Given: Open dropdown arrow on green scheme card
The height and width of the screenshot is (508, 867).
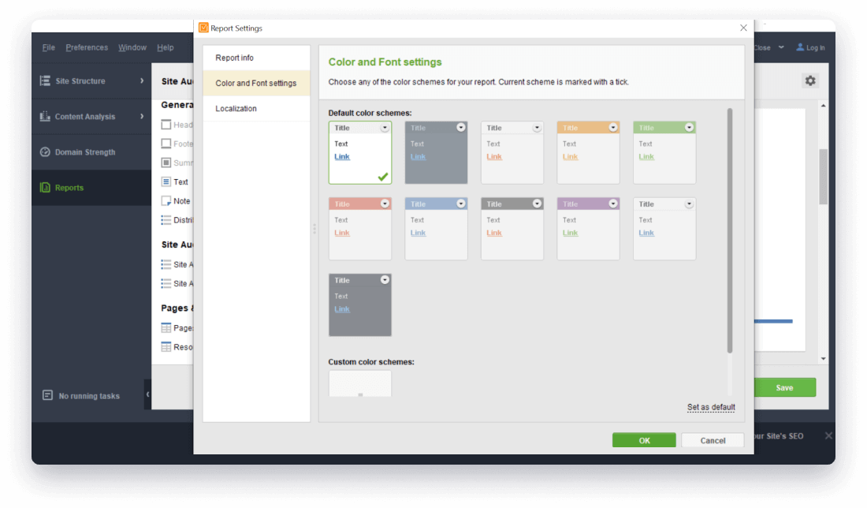Looking at the screenshot, I should pos(689,128).
